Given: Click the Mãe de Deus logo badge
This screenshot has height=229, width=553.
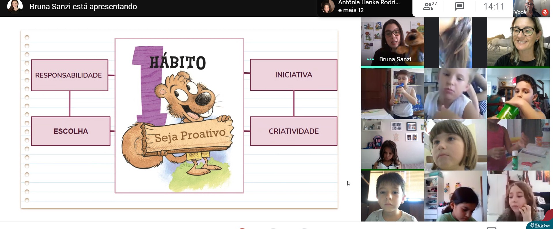Looking at the screenshot, I should click(x=540, y=225).
